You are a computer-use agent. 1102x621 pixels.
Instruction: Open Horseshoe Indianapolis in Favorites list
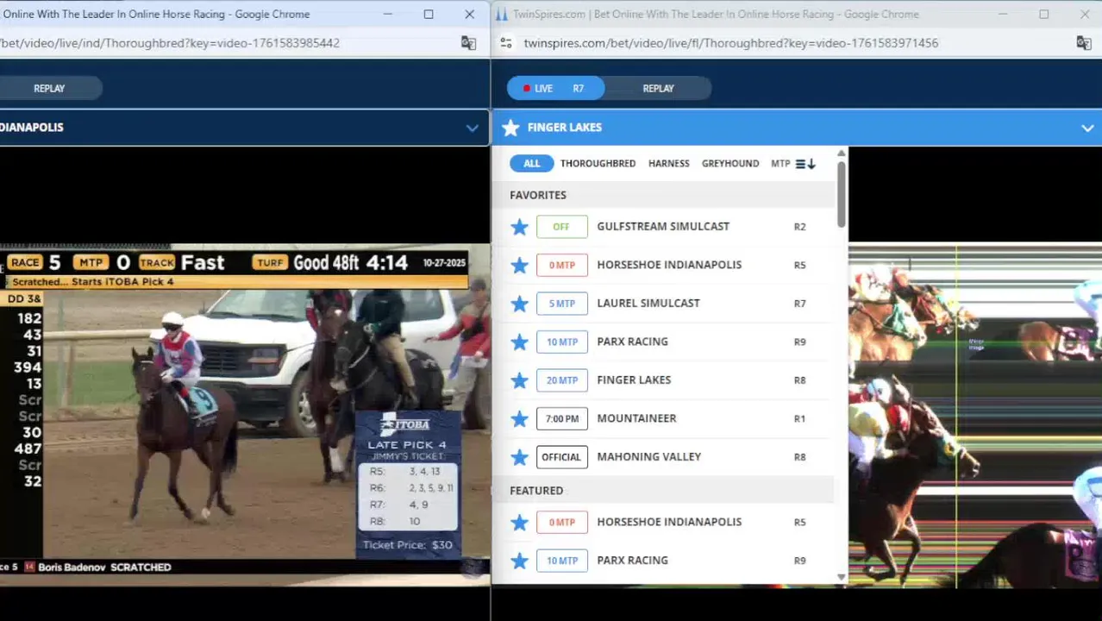(x=668, y=265)
